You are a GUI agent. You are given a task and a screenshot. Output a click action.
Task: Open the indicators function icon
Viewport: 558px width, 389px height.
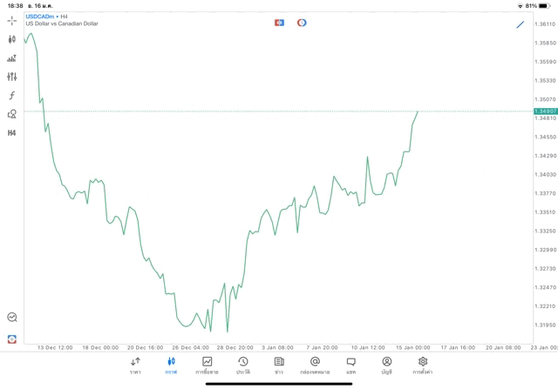point(12,96)
